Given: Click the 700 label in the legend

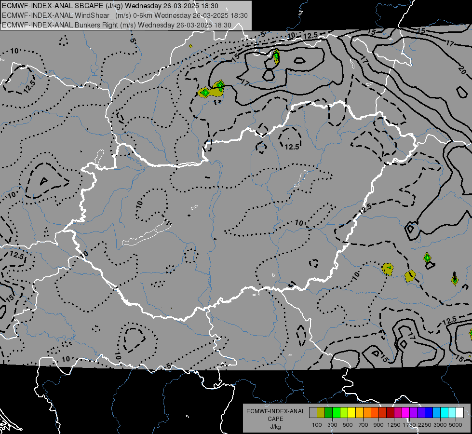Looking at the screenshot, I should 364,425.
